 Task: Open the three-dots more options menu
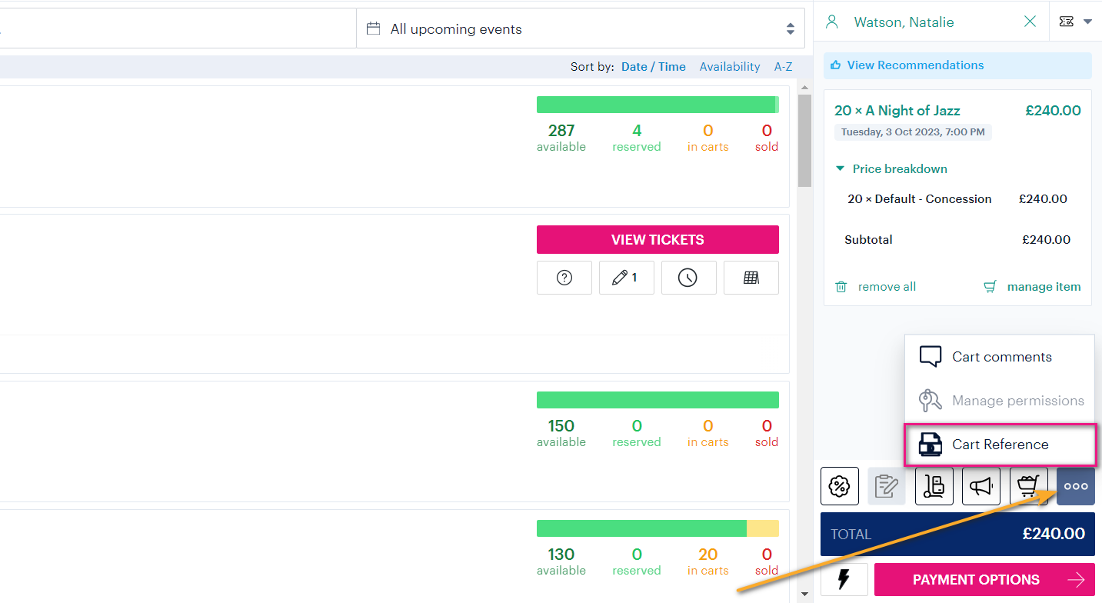[1075, 485]
